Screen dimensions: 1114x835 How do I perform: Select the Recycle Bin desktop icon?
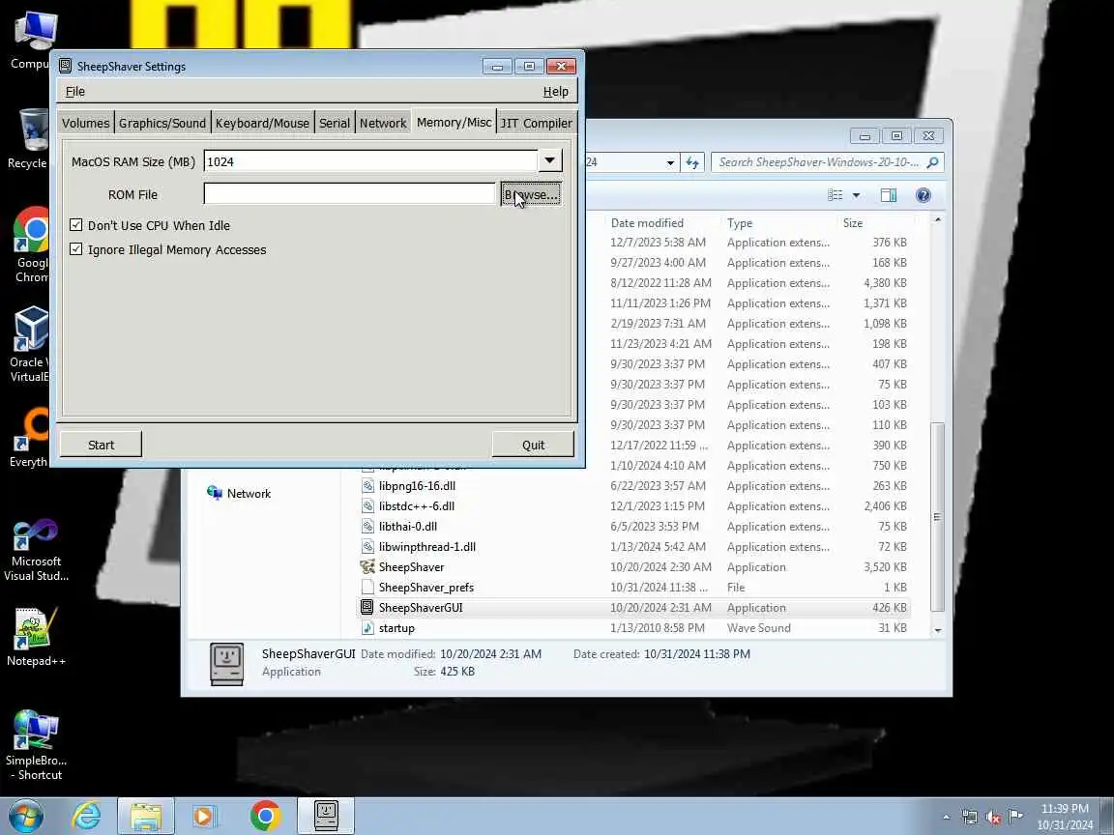28,138
